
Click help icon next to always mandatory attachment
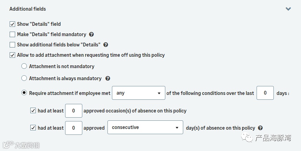(x=108, y=78)
